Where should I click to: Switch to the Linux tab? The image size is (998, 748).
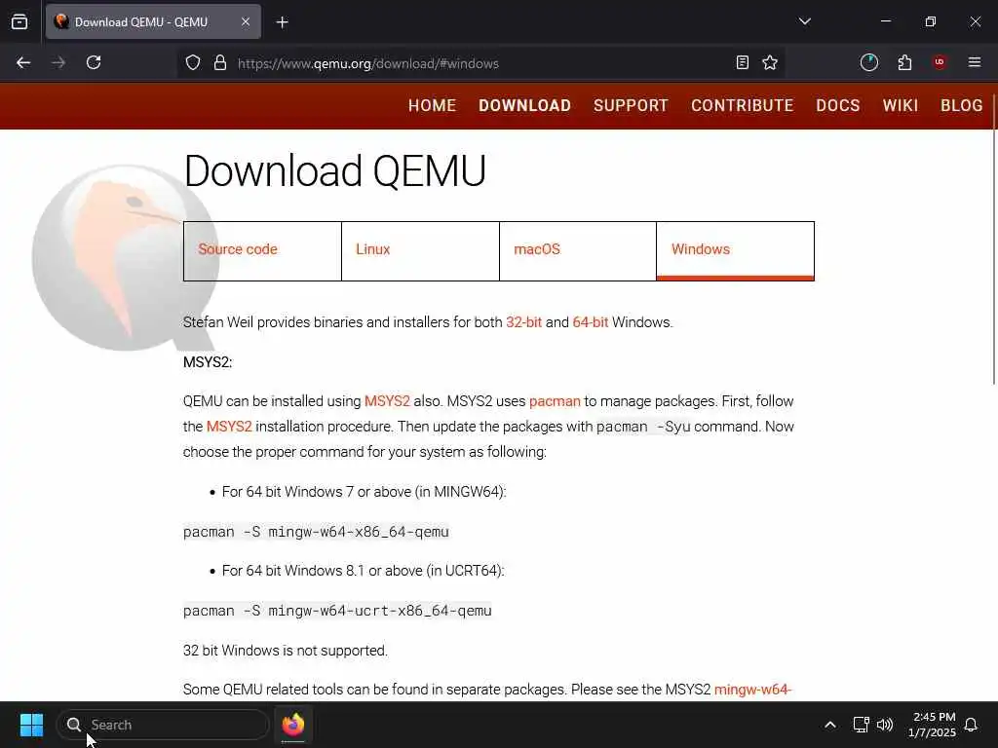coord(420,250)
